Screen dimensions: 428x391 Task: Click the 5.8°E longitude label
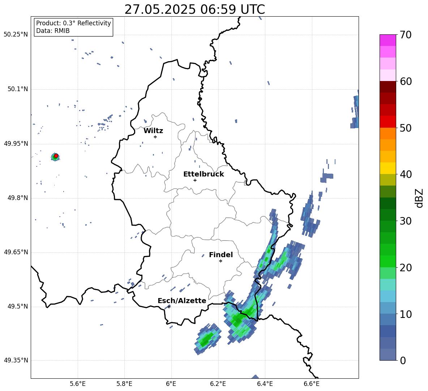click(x=124, y=384)
